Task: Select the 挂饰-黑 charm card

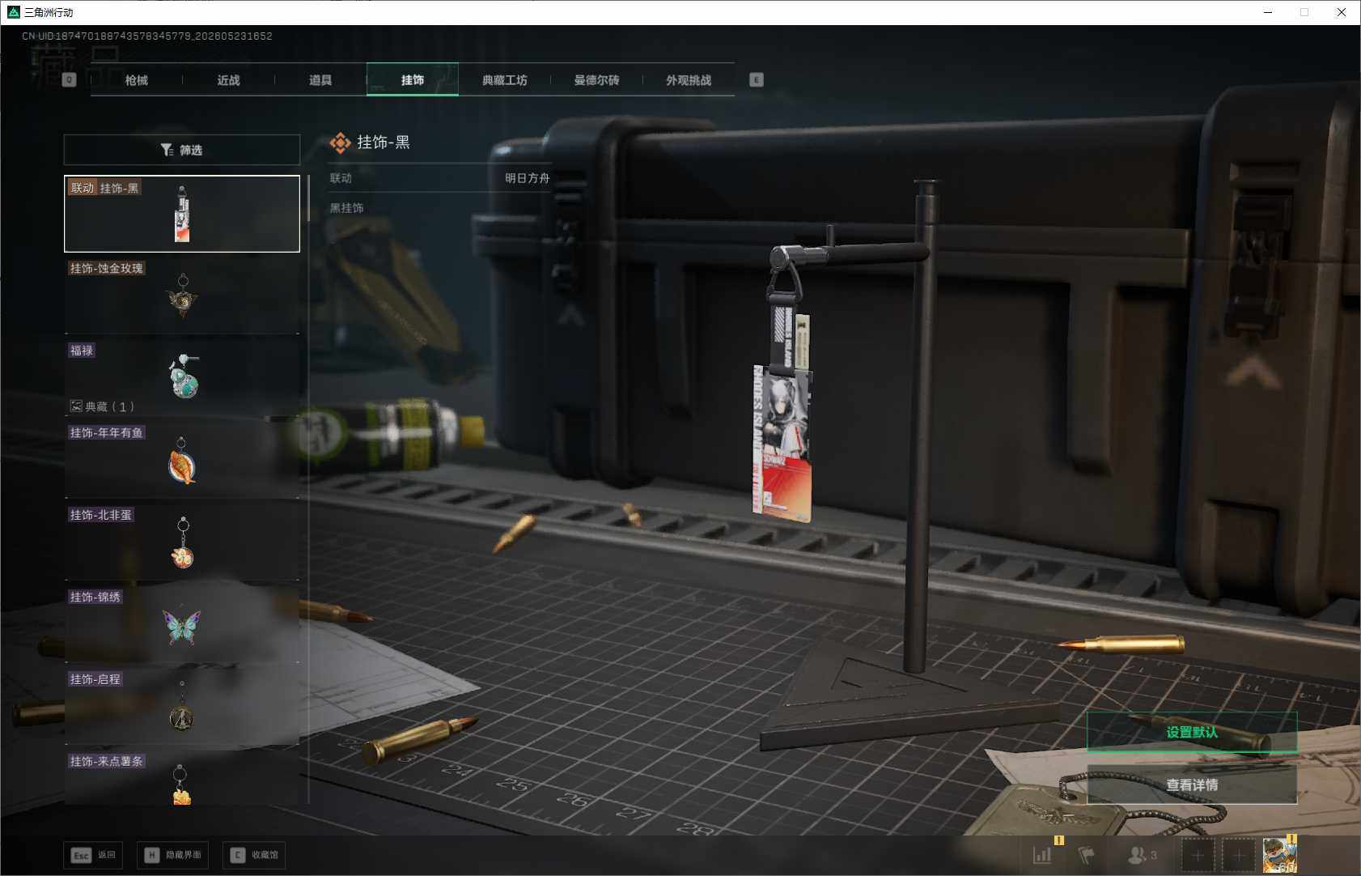Action: (182, 214)
